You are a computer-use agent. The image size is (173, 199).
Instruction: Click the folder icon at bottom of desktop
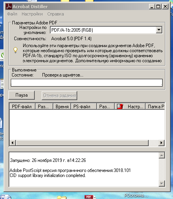point(61,197)
